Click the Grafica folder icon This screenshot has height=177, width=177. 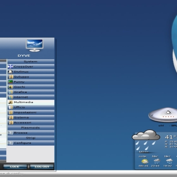[x=11, y=92]
